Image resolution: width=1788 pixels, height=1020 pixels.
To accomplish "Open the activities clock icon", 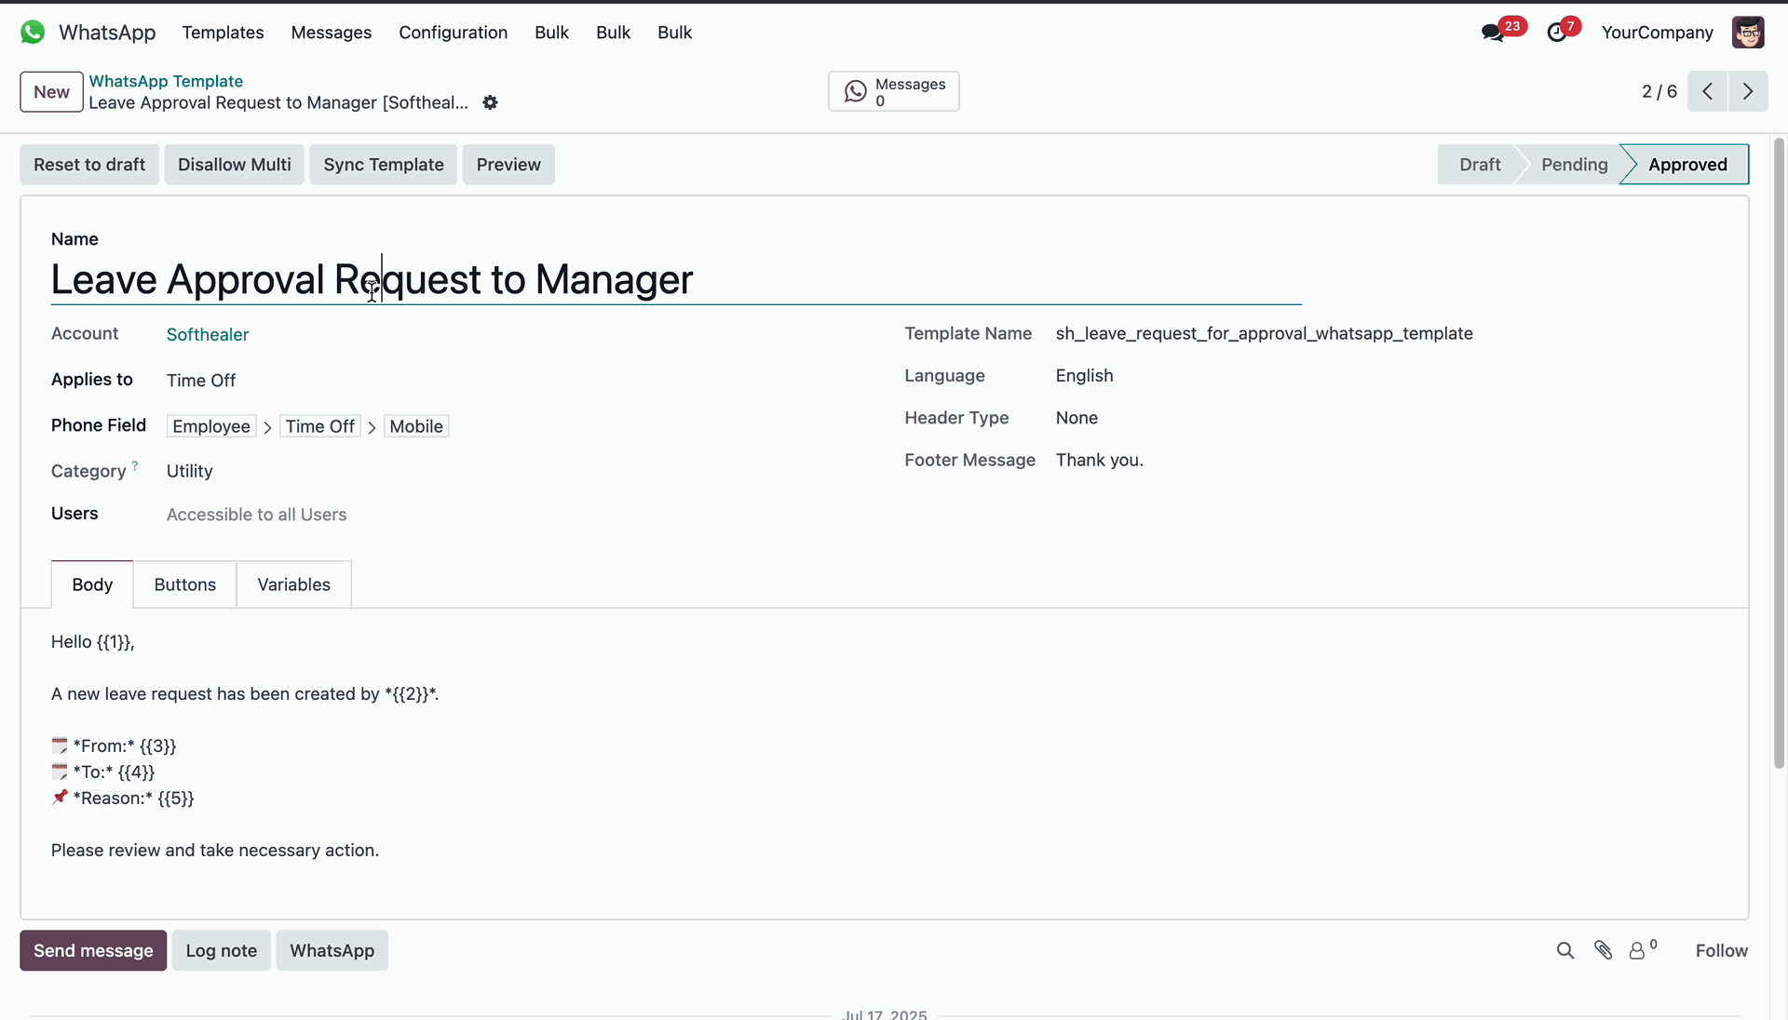I will coord(1557,33).
